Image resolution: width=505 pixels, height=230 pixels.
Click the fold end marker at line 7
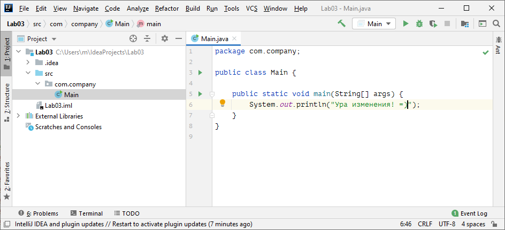point(212,115)
